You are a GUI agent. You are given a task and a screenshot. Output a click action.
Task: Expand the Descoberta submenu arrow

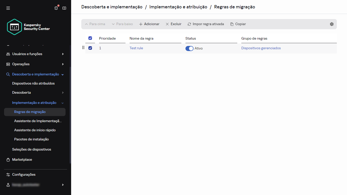[x=63, y=92]
